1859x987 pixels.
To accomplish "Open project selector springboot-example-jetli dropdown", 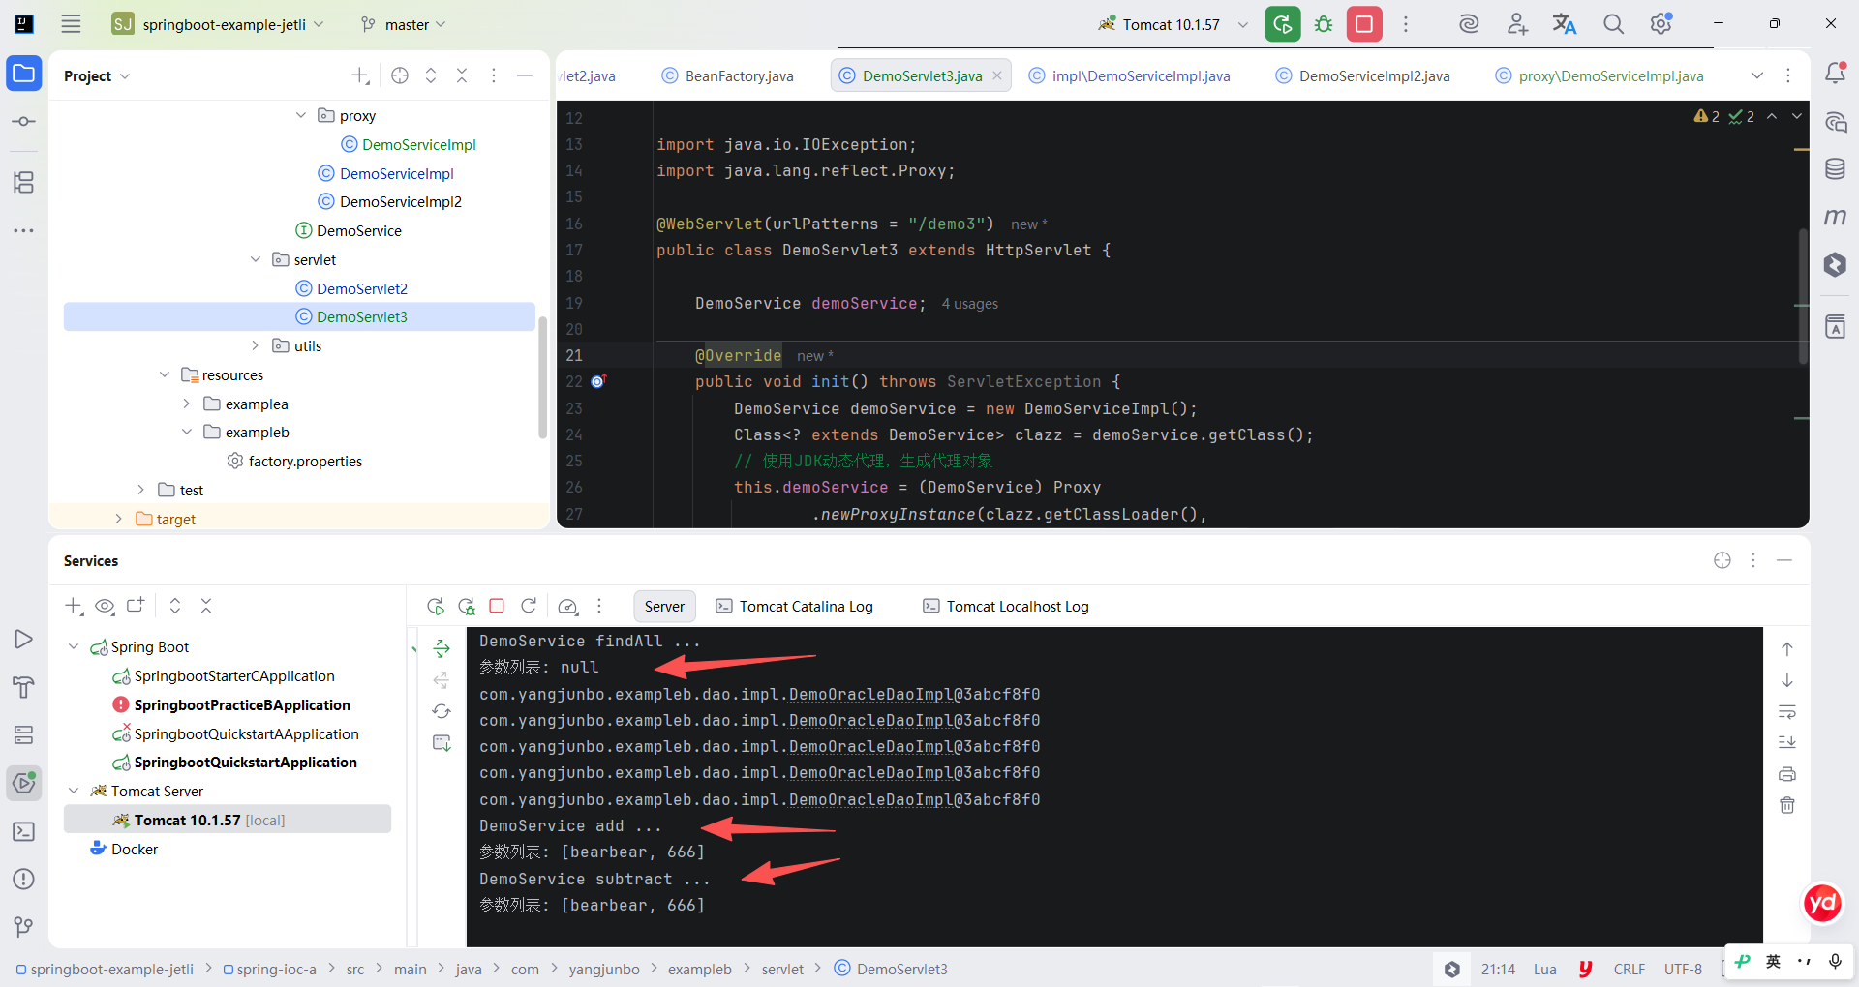I will click(x=218, y=24).
